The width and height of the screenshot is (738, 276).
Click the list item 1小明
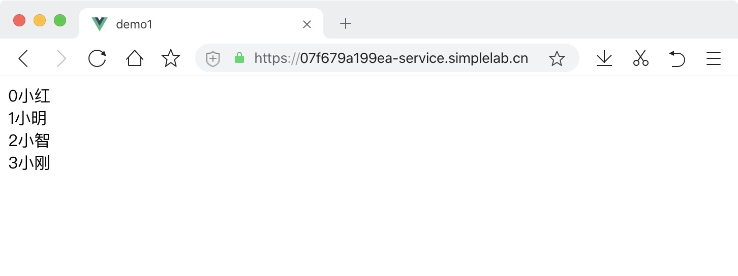(x=28, y=118)
